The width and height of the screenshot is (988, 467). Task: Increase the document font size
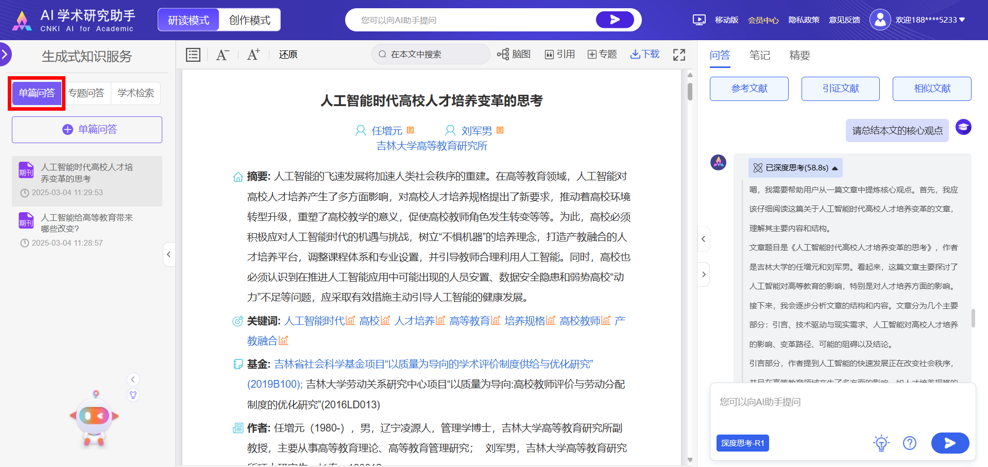pos(253,55)
